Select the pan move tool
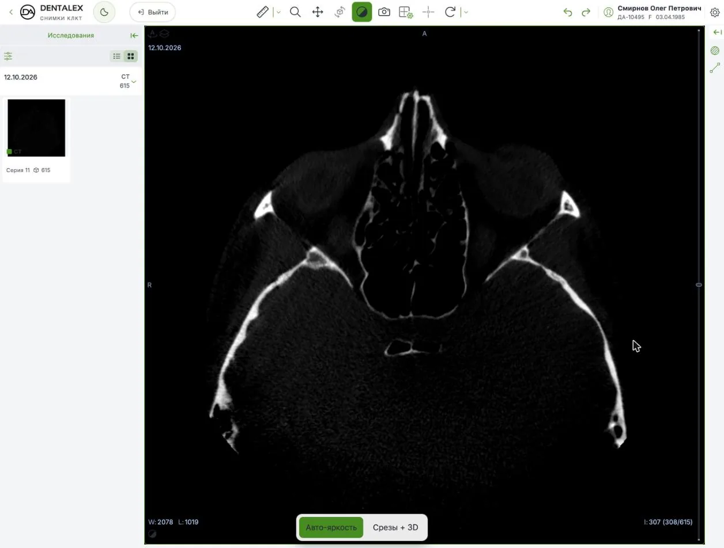This screenshot has width=724, height=548. tap(318, 12)
